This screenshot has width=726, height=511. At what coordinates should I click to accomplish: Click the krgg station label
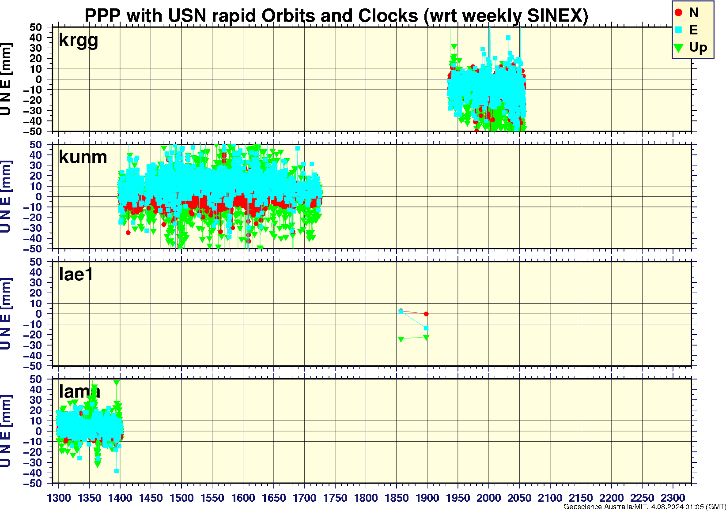[78, 41]
